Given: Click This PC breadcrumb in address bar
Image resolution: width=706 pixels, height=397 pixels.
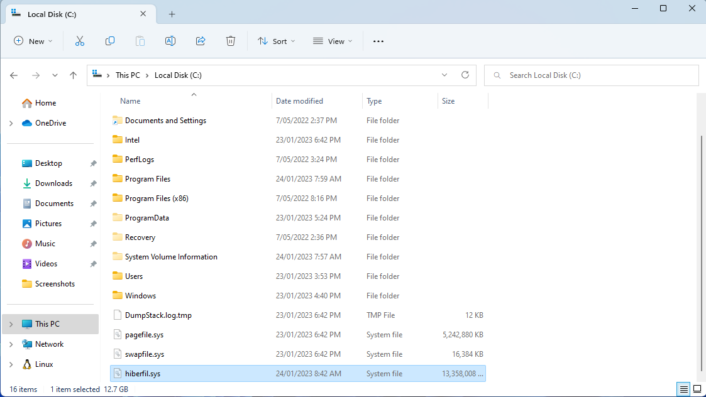Looking at the screenshot, I should [128, 75].
